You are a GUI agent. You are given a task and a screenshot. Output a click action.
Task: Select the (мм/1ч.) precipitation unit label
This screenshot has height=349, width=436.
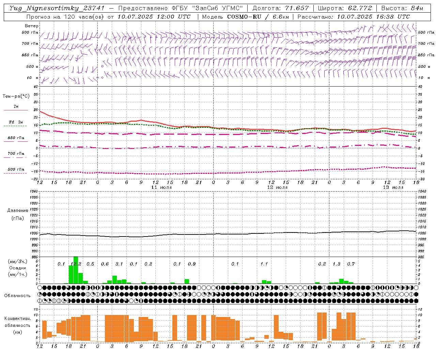pos(17,274)
